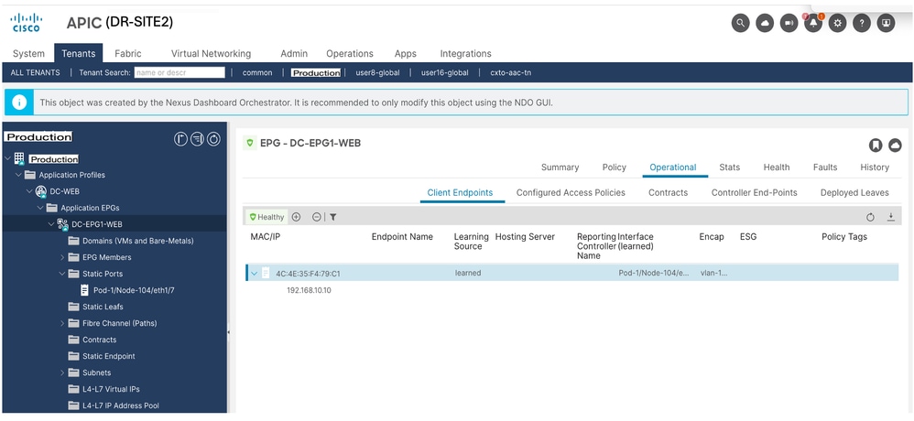Screen dimensions: 914x421
Task: Click the megaphone announcements icon
Action: click(789, 23)
